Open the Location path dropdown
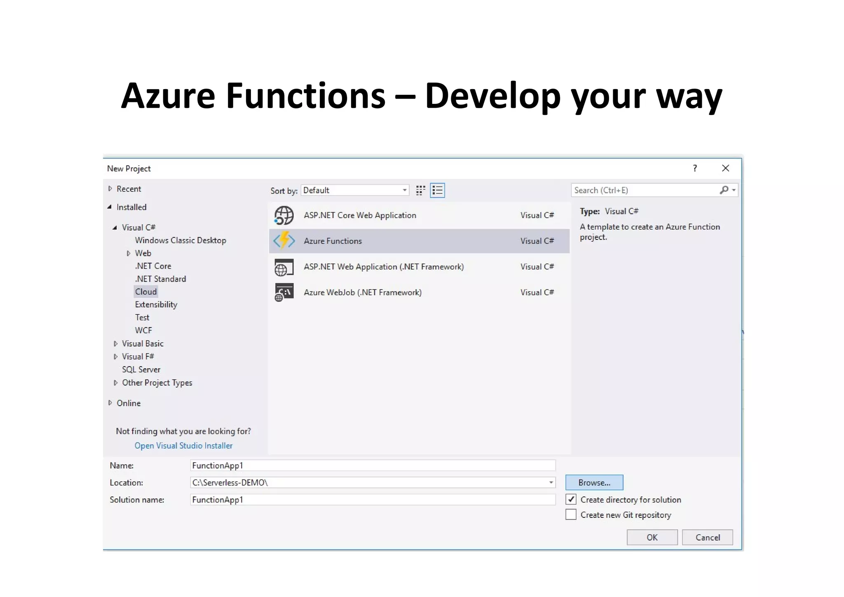This screenshot has height=597, width=844. pyautogui.click(x=551, y=482)
